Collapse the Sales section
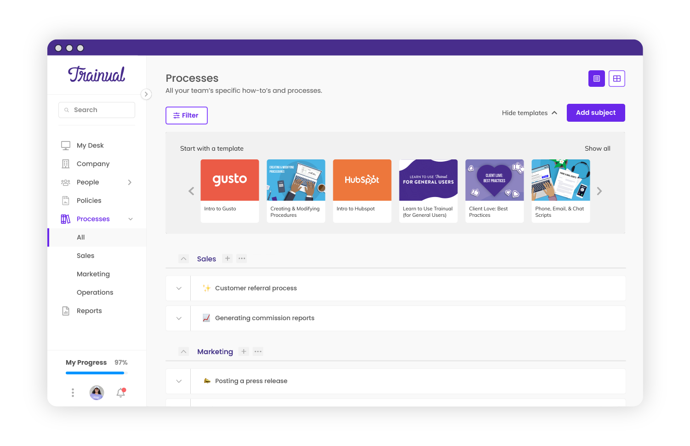This screenshot has width=690, height=446. point(183,258)
